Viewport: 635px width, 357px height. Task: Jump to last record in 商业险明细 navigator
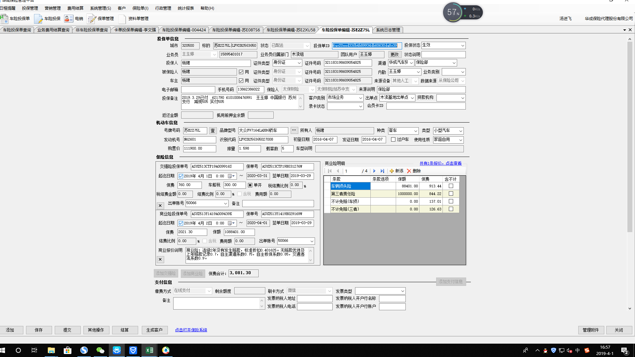tap(382, 171)
